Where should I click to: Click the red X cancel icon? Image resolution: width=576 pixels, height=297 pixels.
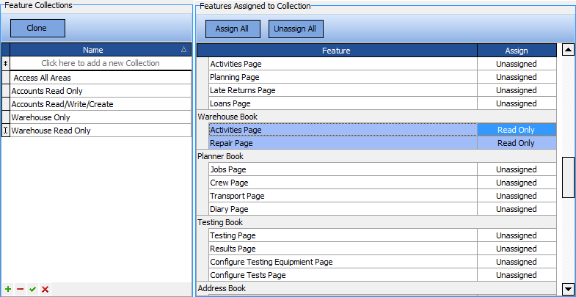click(x=45, y=290)
